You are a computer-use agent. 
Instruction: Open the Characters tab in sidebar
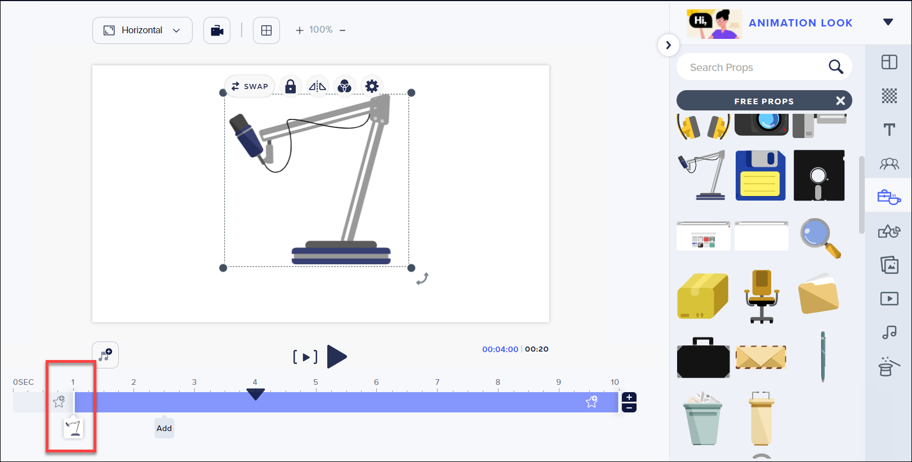point(889,164)
